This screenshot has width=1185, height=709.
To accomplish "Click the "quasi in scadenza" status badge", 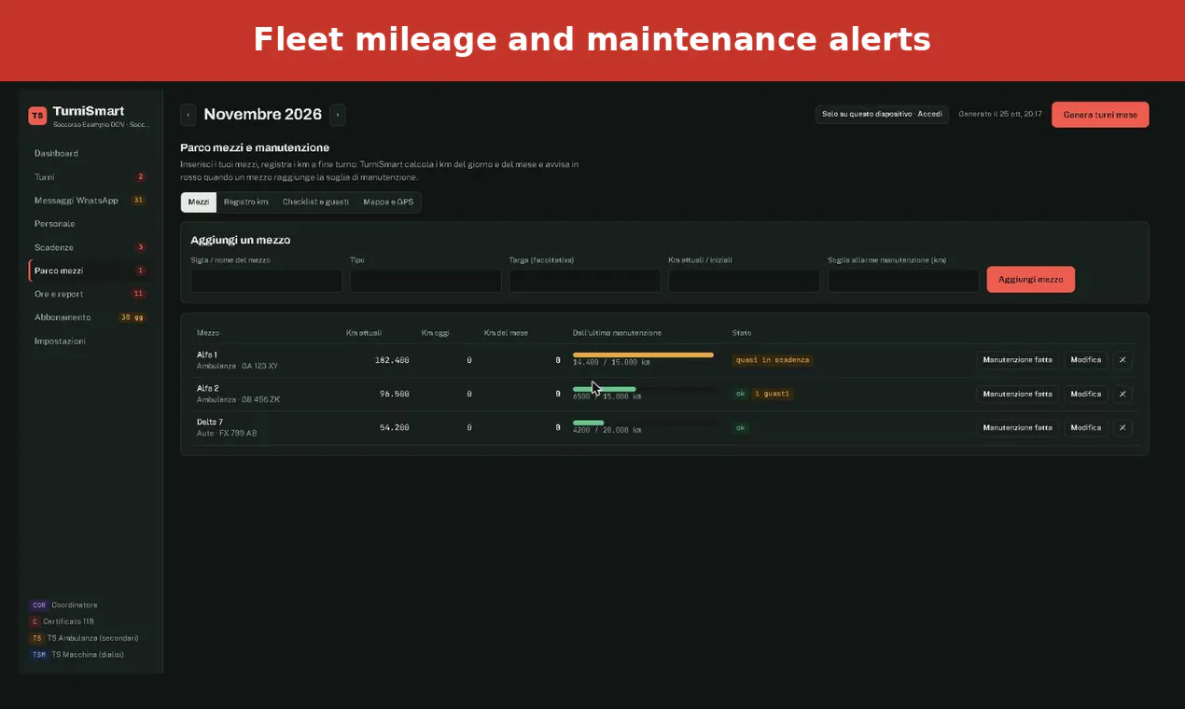I will click(773, 360).
